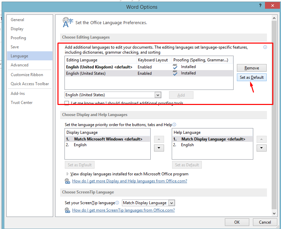Click the Office Language Preferences header icon

click(x=68, y=22)
